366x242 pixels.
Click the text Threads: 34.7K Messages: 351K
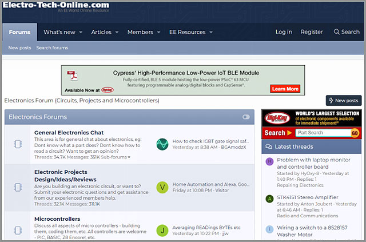coord(67,157)
